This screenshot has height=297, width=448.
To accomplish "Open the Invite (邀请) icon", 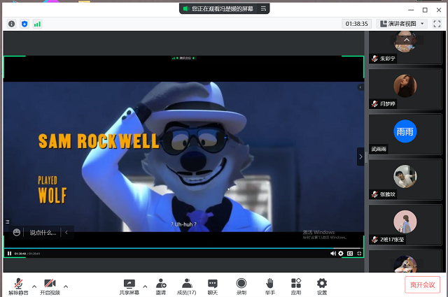I will (161, 284).
